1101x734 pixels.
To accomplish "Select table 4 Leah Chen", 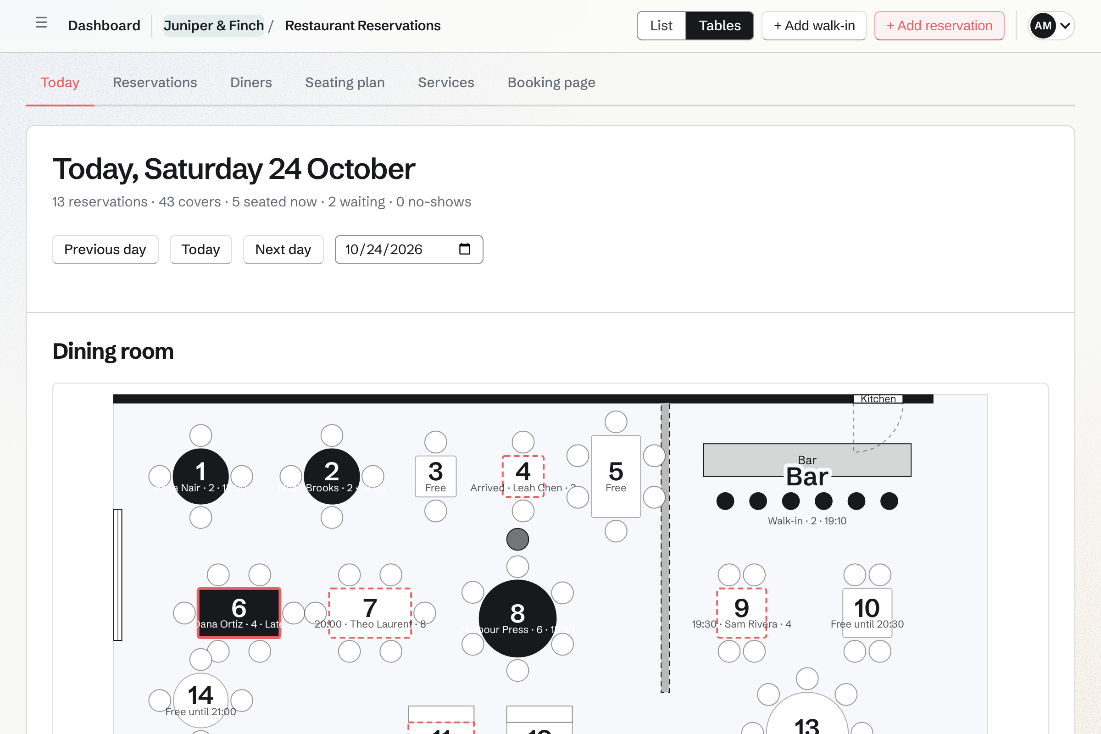I will click(x=523, y=476).
